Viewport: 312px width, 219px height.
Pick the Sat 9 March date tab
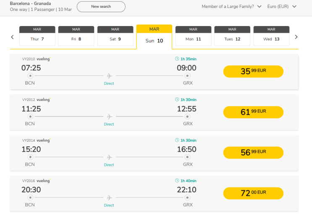pos(115,36)
